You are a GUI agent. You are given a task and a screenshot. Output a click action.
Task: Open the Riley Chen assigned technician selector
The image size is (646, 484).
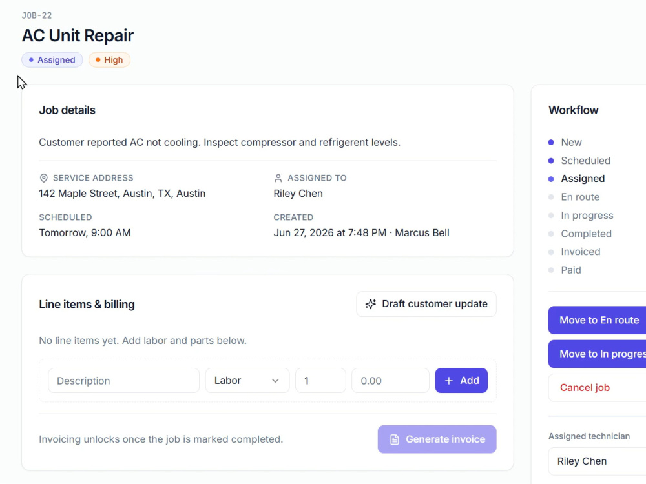597,461
